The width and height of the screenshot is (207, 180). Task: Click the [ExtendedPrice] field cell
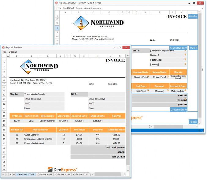[x=178, y=91]
